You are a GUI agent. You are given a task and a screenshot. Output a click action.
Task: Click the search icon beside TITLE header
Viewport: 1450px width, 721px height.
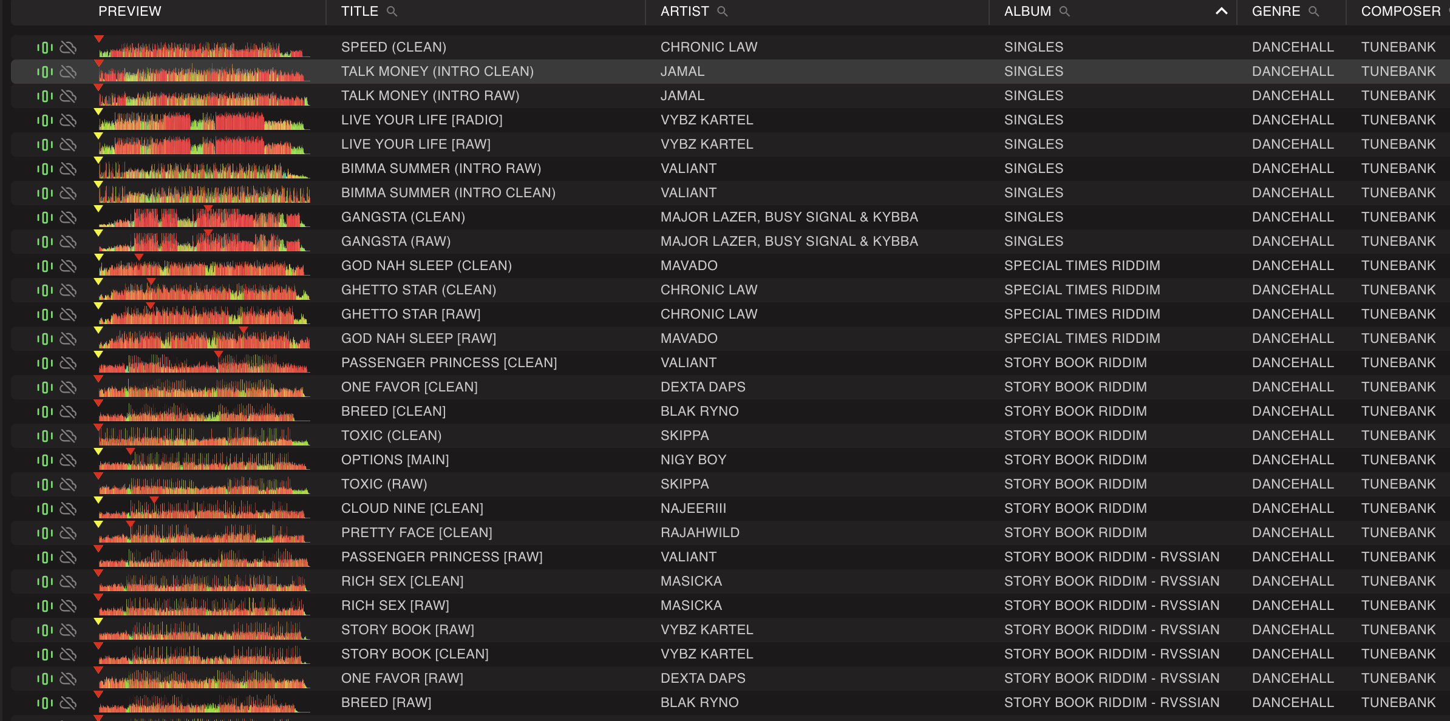392,12
